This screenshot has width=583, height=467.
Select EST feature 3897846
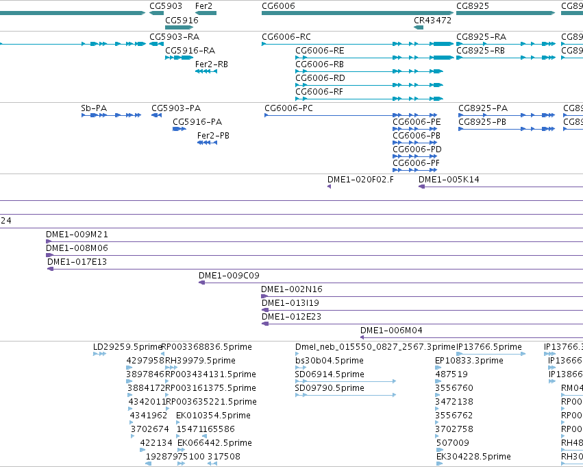point(145,374)
